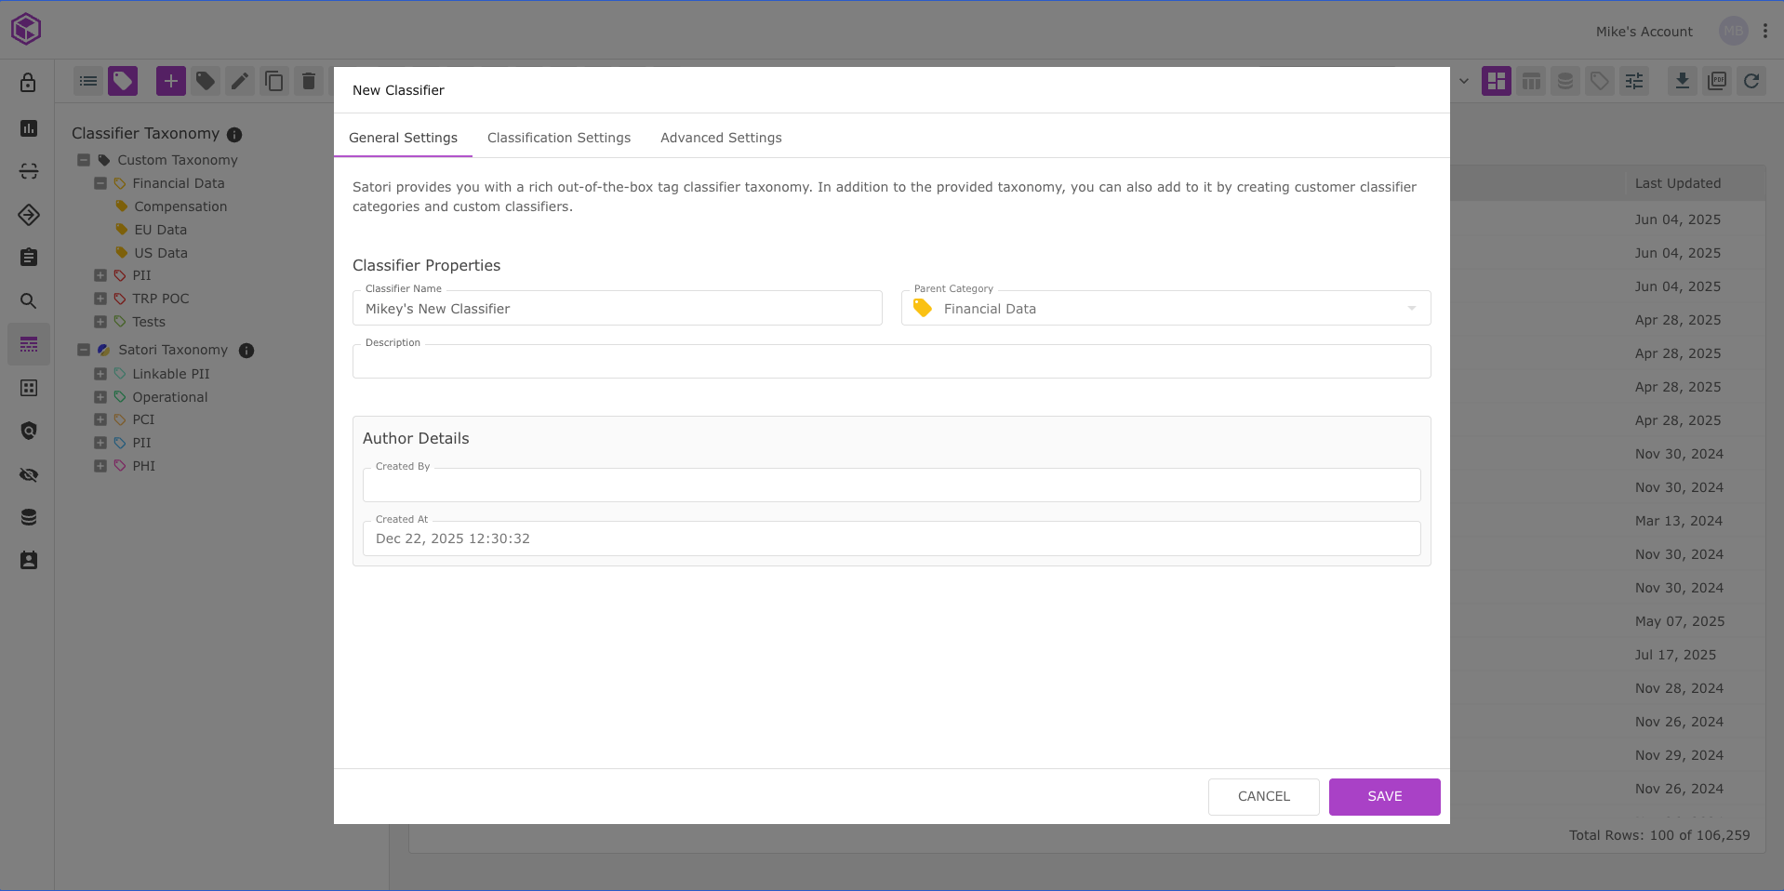Toggle the purple dashboard layout view button
Image resolution: width=1784 pixels, height=891 pixels.
pyautogui.click(x=1497, y=82)
